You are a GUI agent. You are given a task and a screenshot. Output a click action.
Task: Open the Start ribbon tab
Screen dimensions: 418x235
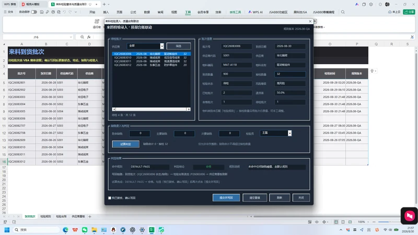92,12
